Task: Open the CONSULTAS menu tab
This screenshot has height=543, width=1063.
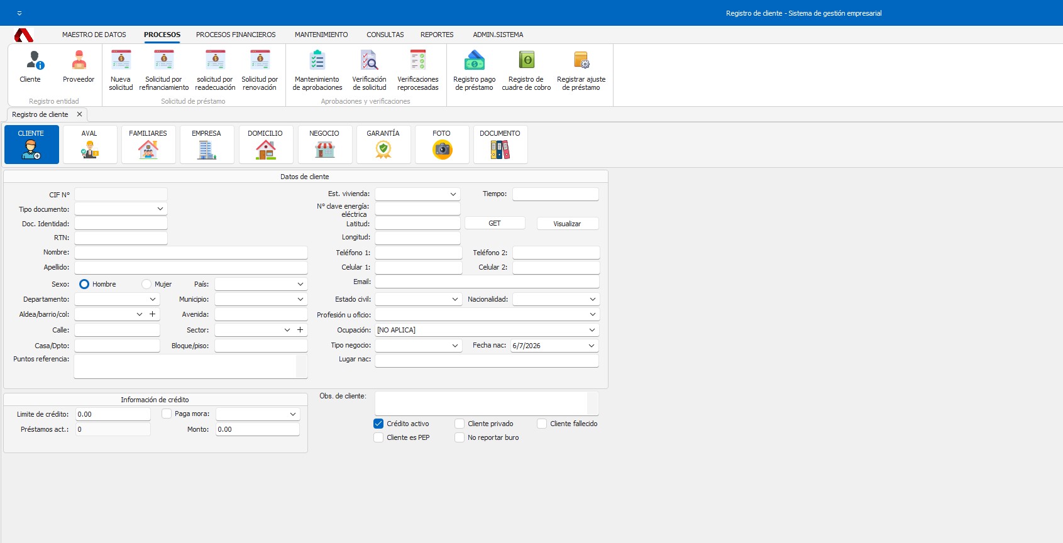Action: (x=385, y=35)
